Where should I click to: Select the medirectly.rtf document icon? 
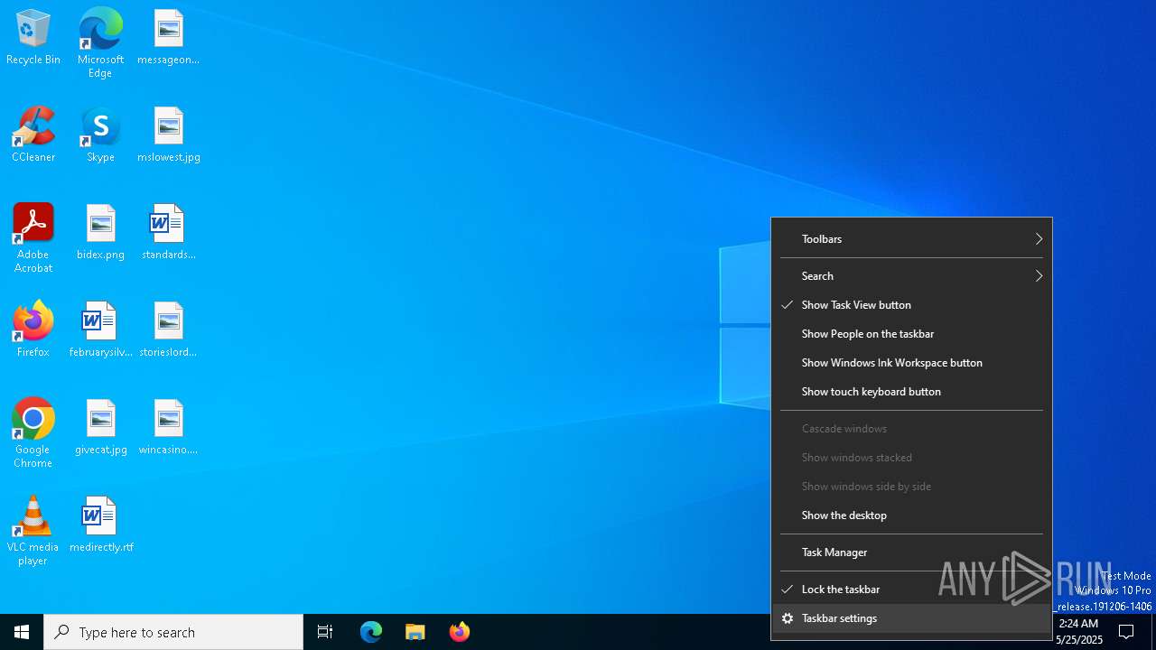(x=100, y=525)
